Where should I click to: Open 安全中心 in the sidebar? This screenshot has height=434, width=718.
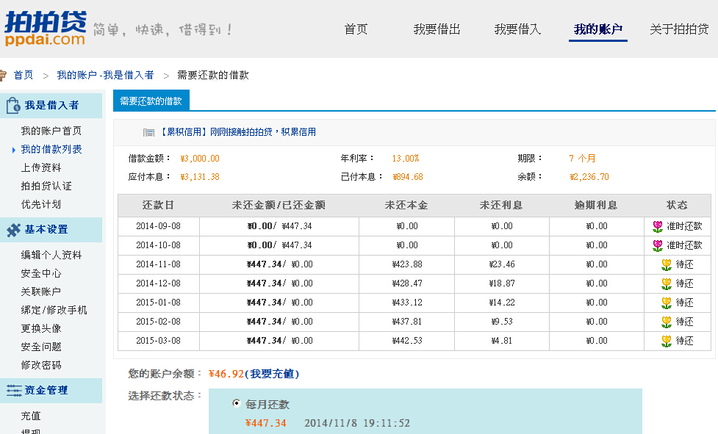point(41,273)
